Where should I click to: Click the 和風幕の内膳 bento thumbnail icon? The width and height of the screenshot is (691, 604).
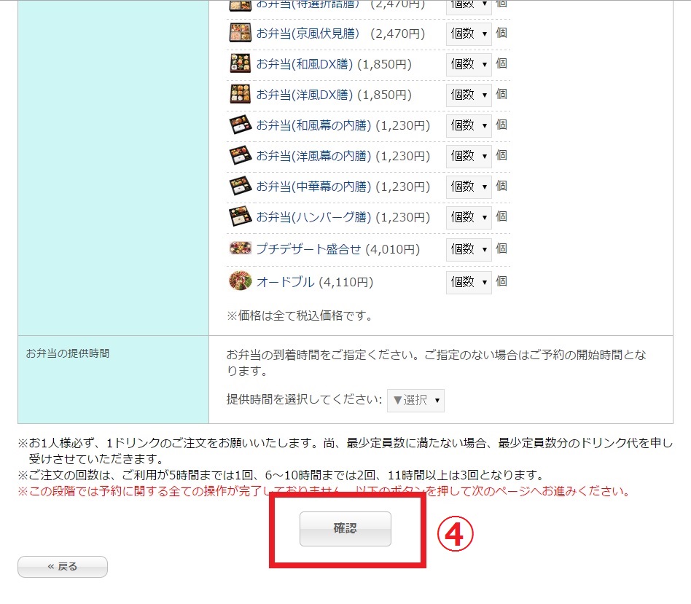[x=240, y=125]
